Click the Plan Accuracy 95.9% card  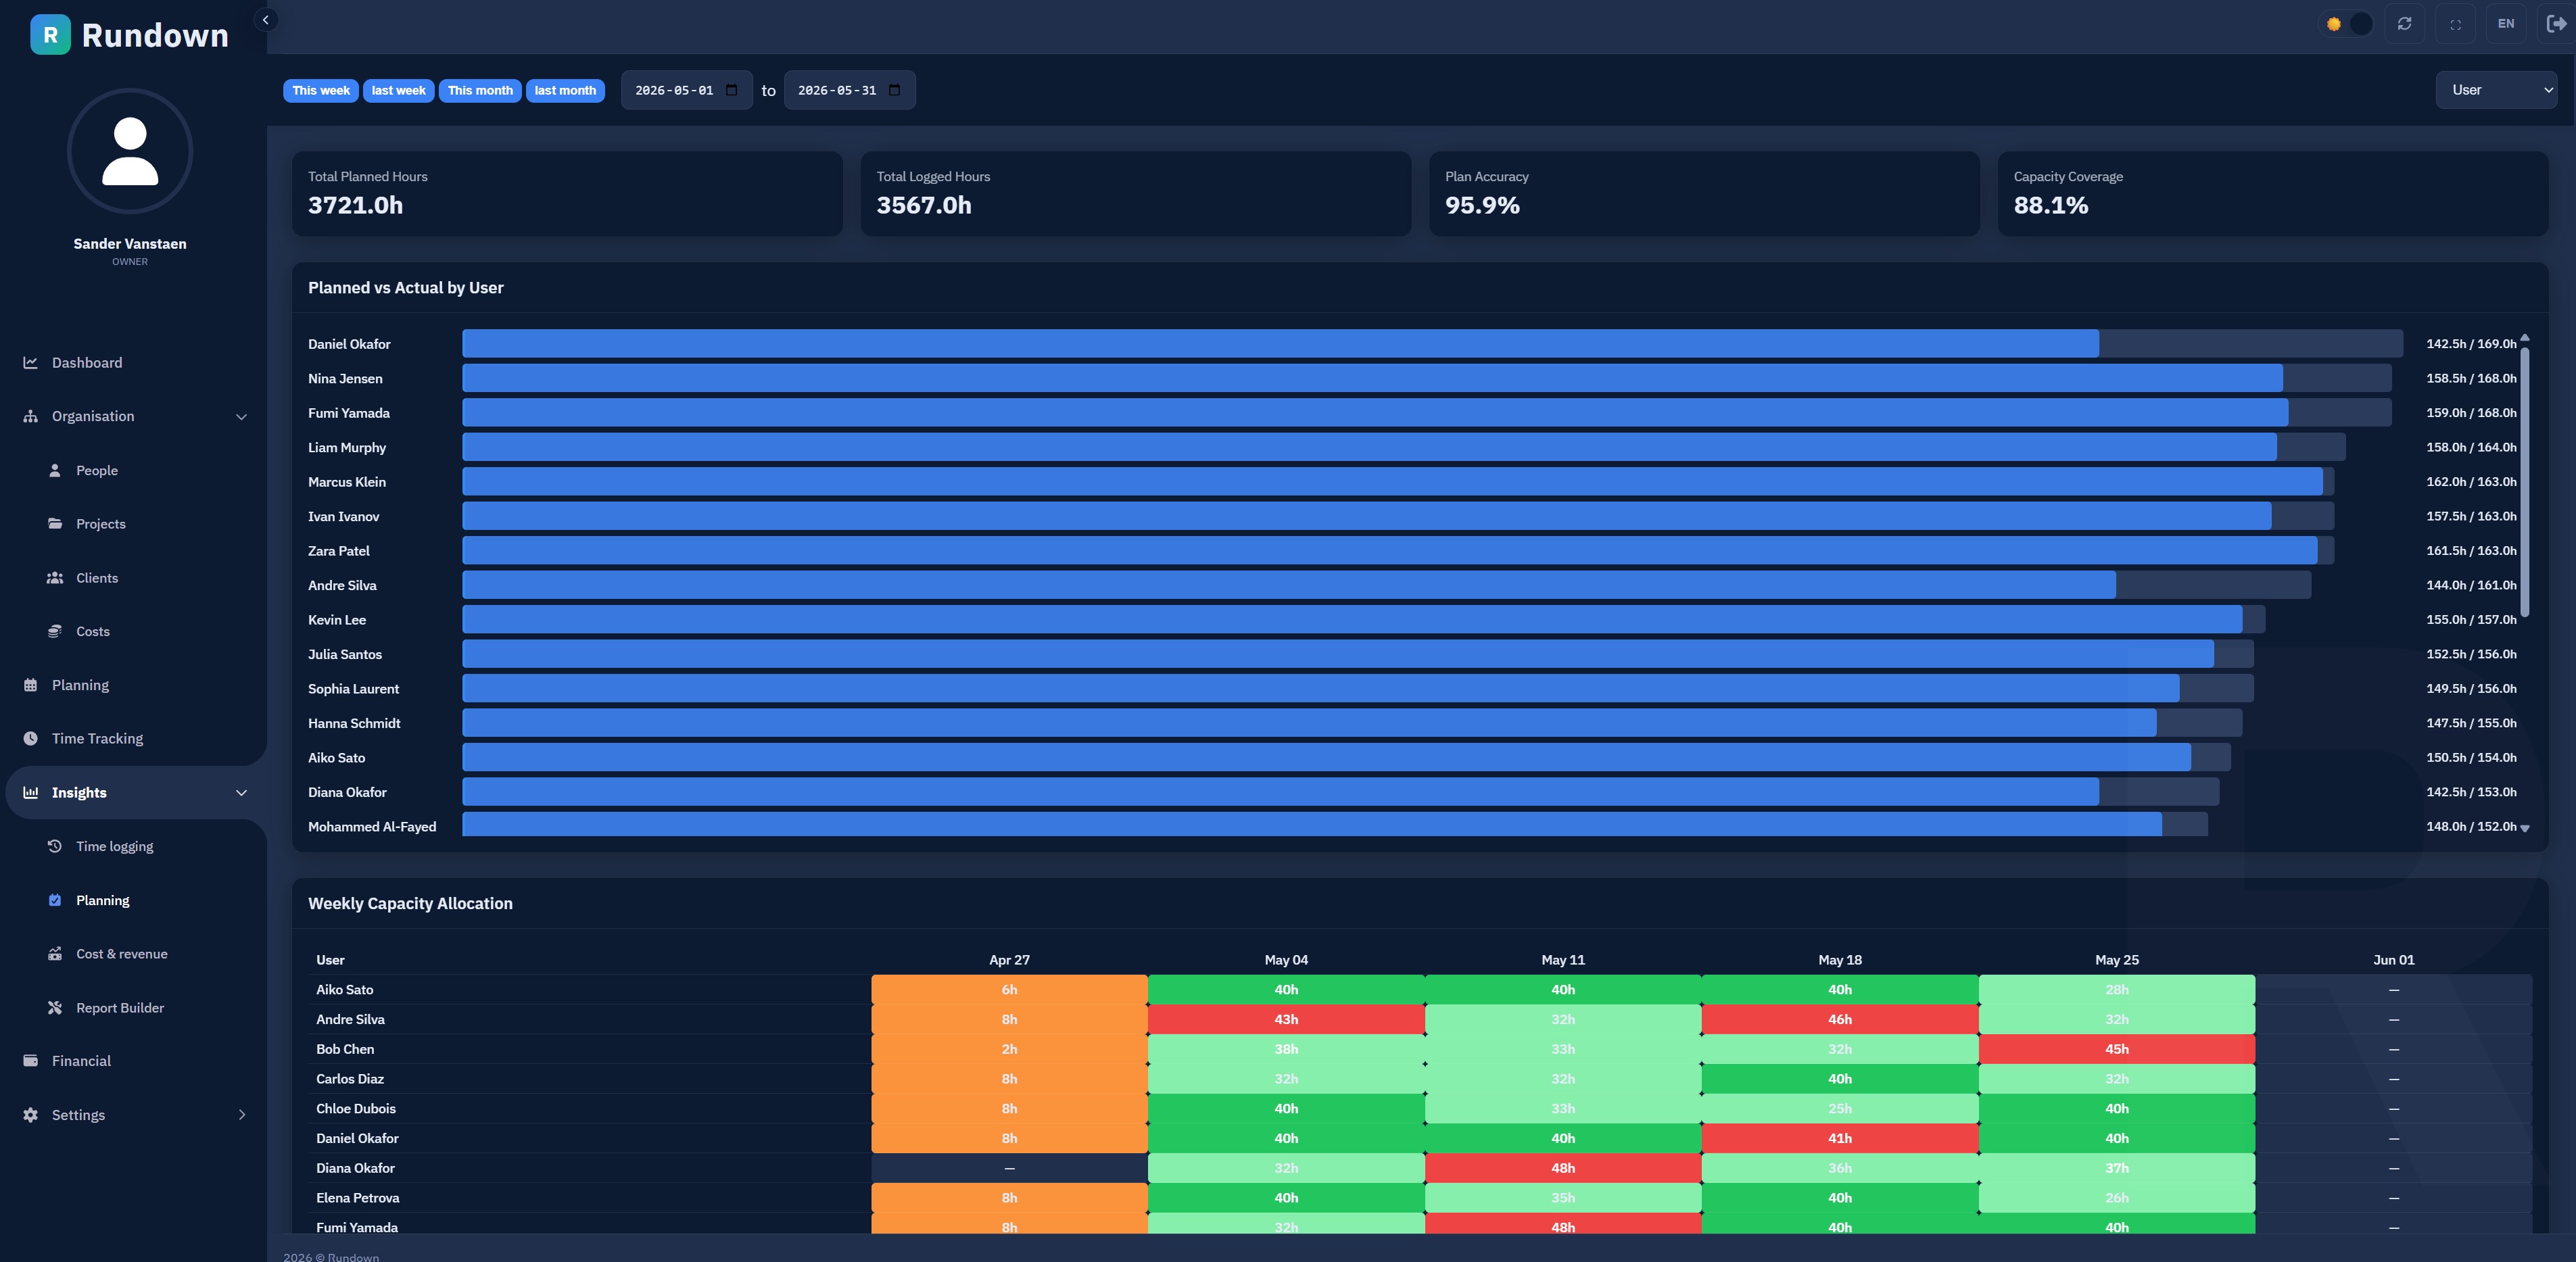(1704, 194)
